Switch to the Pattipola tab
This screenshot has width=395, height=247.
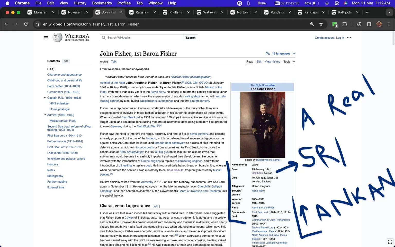tap(345, 12)
